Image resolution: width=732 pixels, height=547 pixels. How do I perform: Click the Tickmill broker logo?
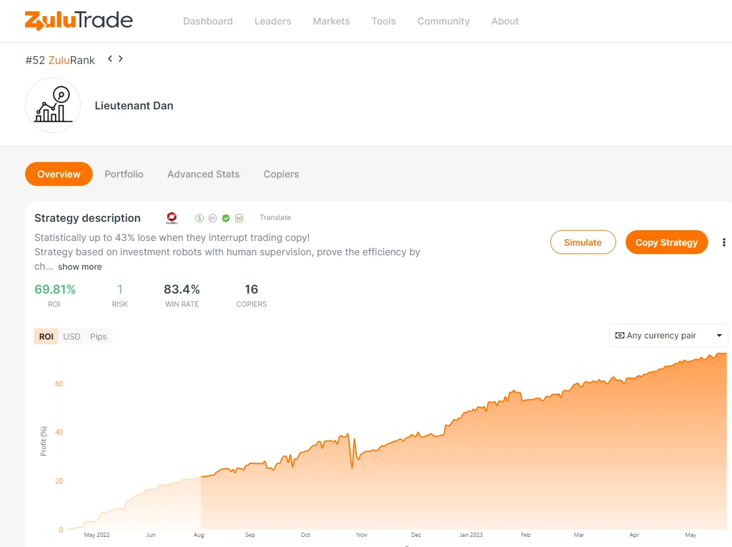172,218
